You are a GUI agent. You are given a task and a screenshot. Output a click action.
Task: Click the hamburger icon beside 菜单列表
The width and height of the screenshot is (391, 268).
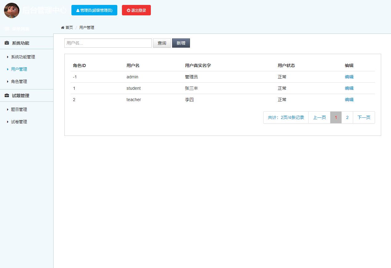pyautogui.click(x=7, y=29)
